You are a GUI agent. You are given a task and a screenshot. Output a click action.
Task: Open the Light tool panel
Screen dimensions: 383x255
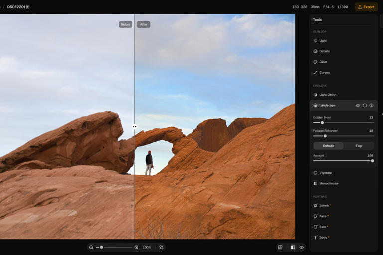(x=323, y=41)
